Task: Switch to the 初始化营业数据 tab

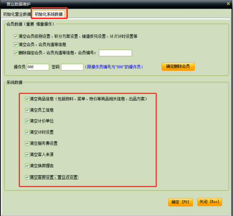Action: 17,14
